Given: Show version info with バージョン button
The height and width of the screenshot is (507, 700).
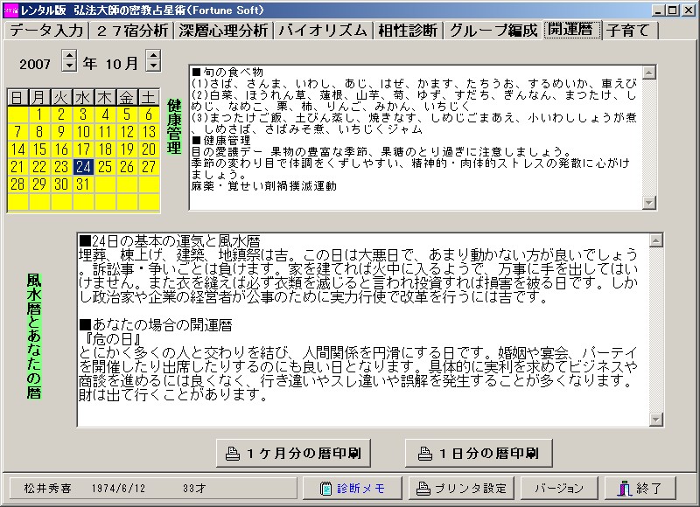Looking at the screenshot, I should pos(559,489).
